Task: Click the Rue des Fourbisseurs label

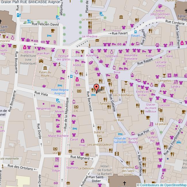Action: click(173, 142)
